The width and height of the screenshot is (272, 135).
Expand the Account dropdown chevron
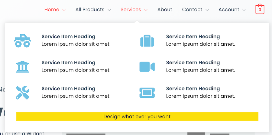pyautogui.click(x=244, y=10)
